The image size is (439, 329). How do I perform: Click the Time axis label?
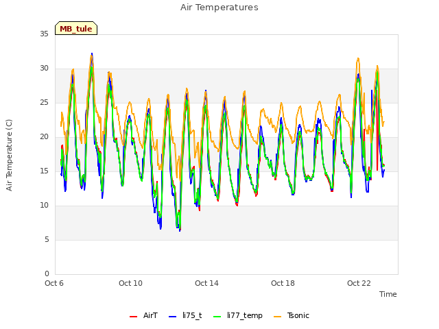tap(388, 294)
